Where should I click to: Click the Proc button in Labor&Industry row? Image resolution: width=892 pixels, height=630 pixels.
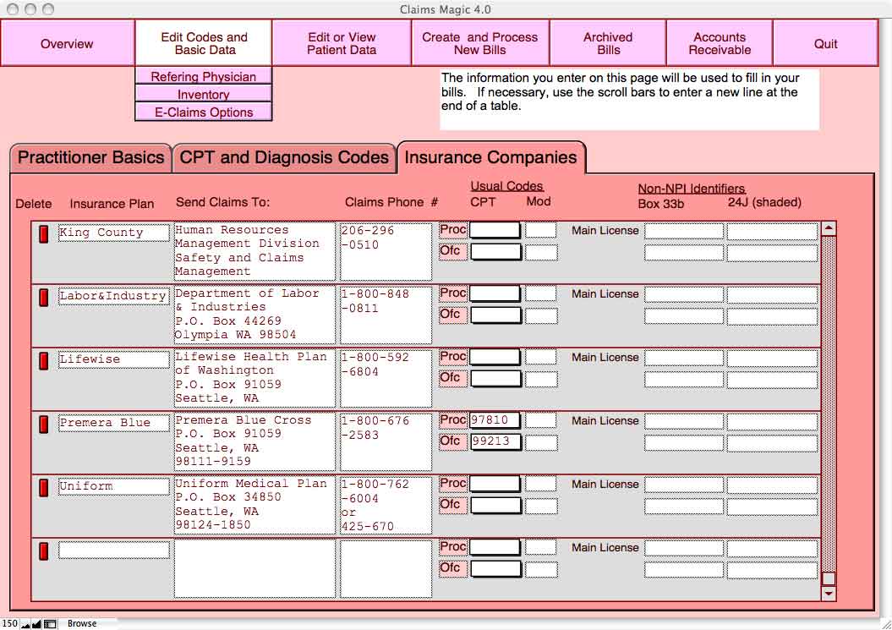pos(453,293)
